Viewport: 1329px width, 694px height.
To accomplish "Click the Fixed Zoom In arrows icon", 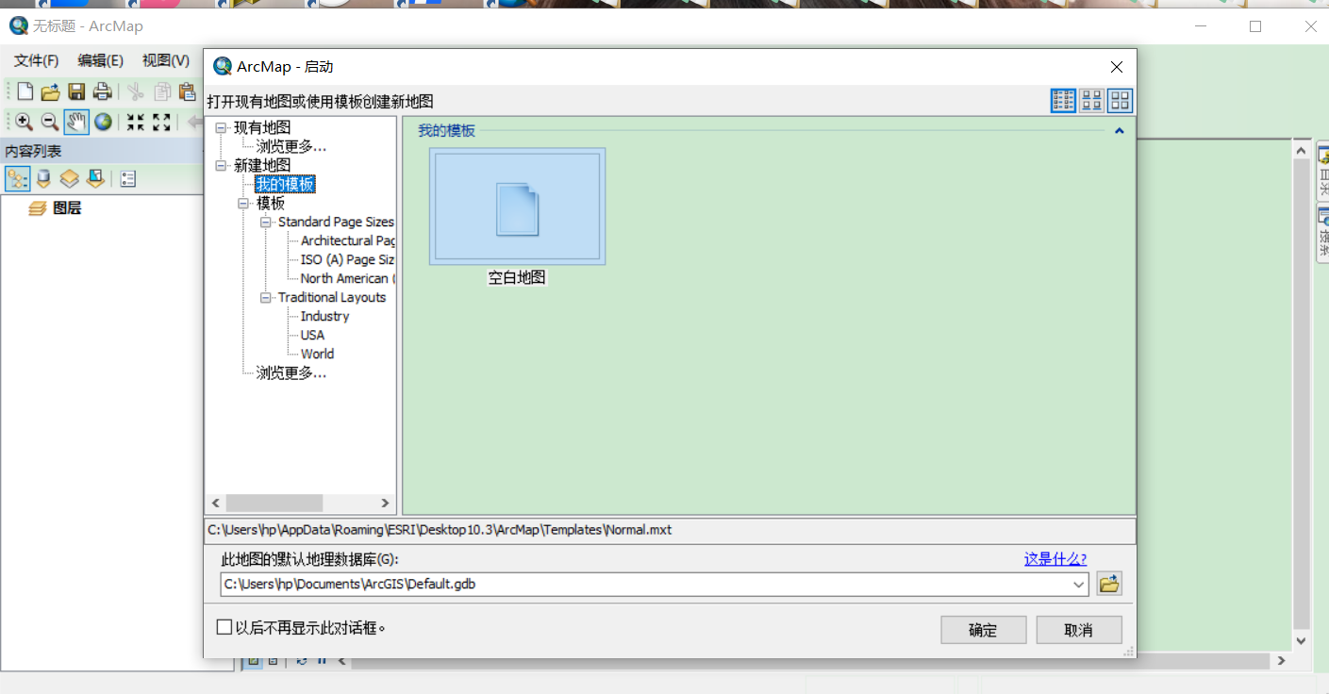I will (136, 122).
